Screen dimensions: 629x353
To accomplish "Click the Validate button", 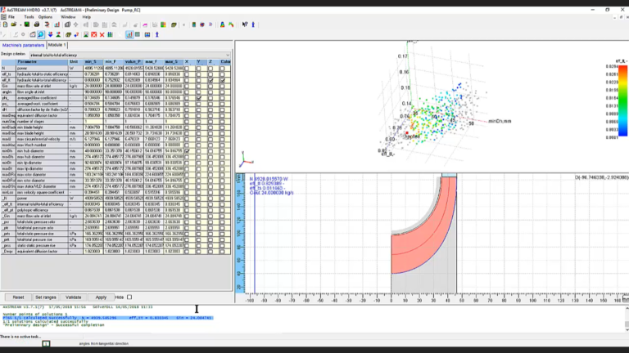I will (74, 297).
